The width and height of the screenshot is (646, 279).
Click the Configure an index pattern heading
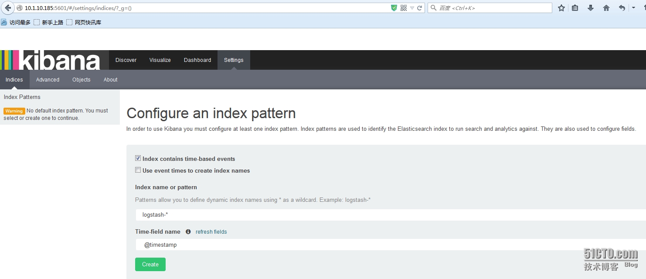click(x=211, y=113)
